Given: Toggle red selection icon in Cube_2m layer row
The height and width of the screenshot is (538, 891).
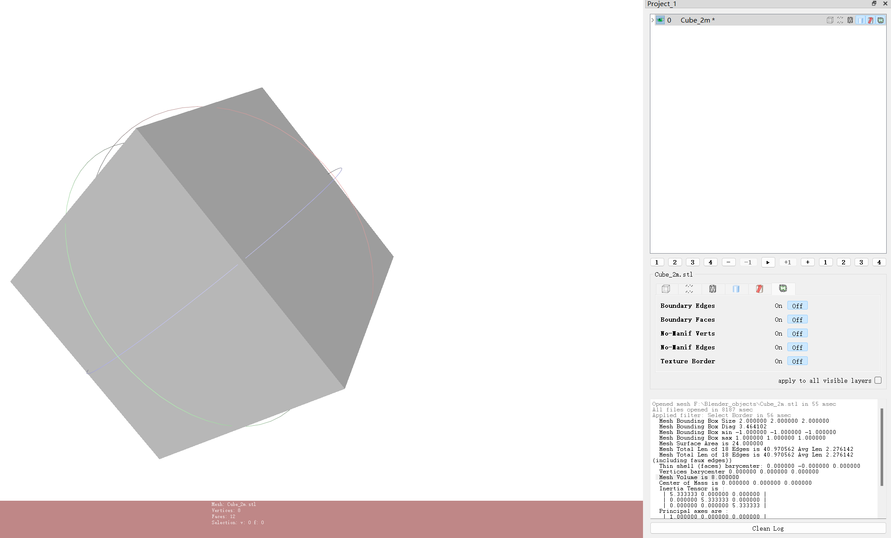Looking at the screenshot, I should 870,20.
